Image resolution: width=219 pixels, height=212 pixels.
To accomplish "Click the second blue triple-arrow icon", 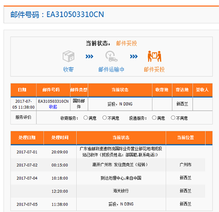I will click(x=134, y=57).
